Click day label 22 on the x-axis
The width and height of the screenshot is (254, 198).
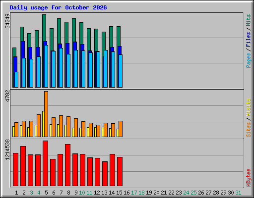tap(171, 193)
